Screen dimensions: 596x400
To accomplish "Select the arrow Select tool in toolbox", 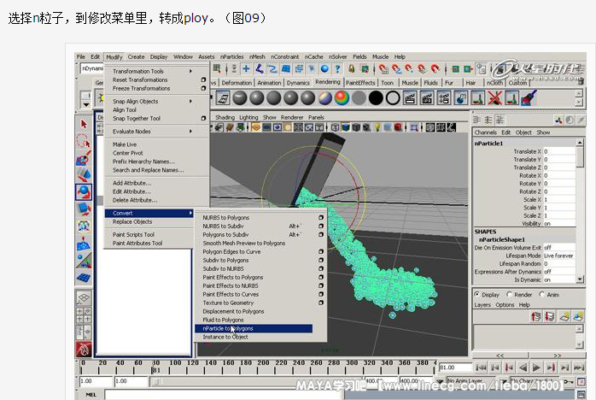I will (x=84, y=124).
